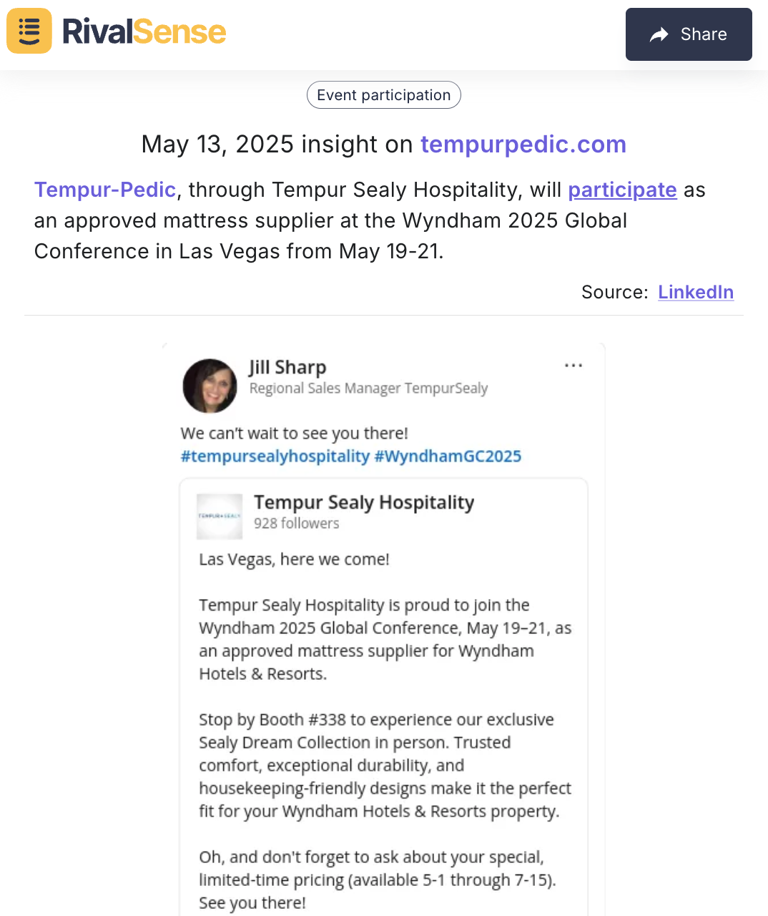Open the underlined participate link

click(x=622, y=190)
